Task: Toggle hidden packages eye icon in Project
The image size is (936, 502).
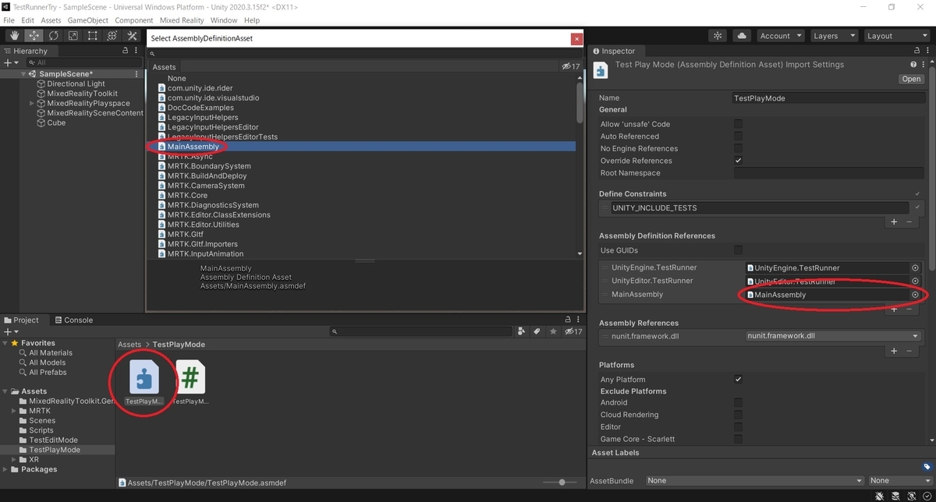Action: tap(573, 332)
